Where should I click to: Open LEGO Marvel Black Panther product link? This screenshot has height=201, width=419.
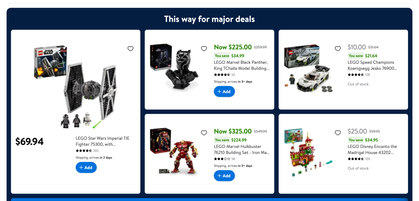pos(241,65)
